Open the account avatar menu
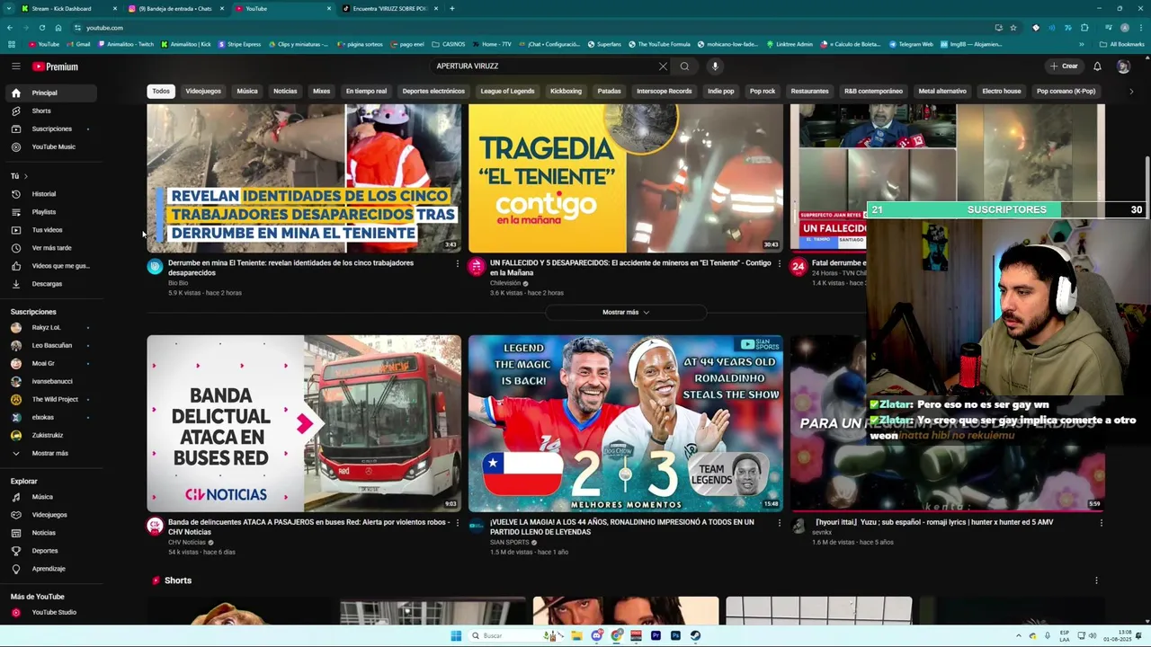Image resolution: width=1151 pixels, height=647 pixels. pyautogui.click(x=1123, y=66)
